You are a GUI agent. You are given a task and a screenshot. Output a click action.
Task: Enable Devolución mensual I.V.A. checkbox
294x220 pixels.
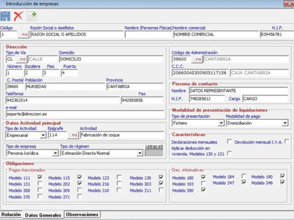(x=287, y=142)
